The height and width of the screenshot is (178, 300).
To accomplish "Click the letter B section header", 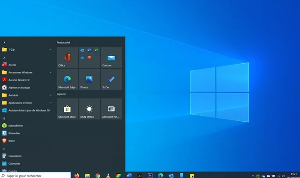I will (x=4, y=119).
